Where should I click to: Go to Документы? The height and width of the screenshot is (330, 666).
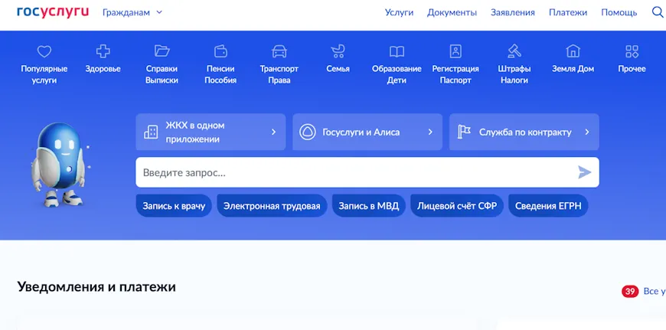[452, 12]
